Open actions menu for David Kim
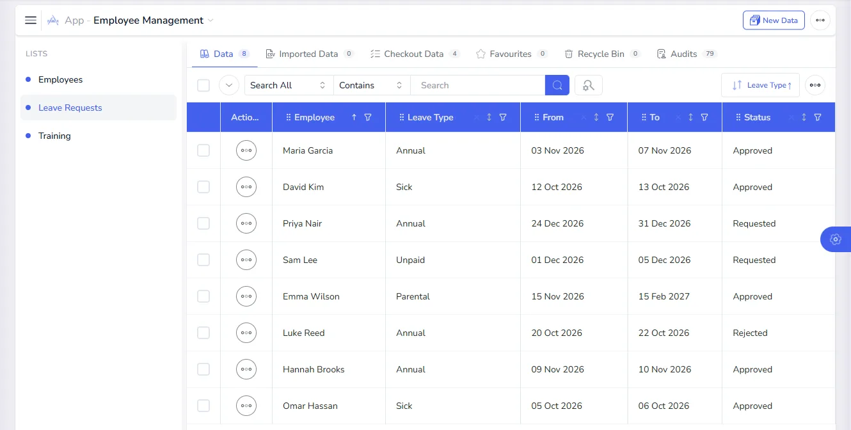The height and width of the screenshot is (430, 851). [x=246, y=187]
